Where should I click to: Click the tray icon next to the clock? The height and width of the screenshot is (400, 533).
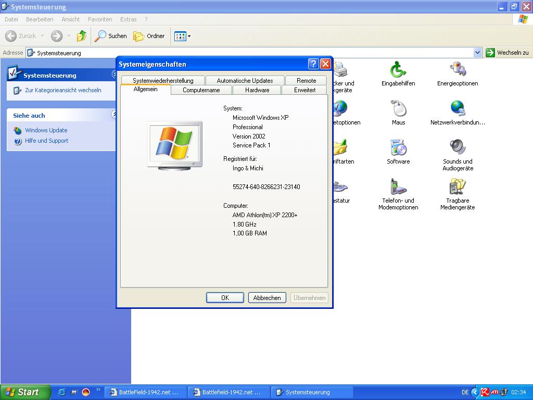click(x=504, y=392)
